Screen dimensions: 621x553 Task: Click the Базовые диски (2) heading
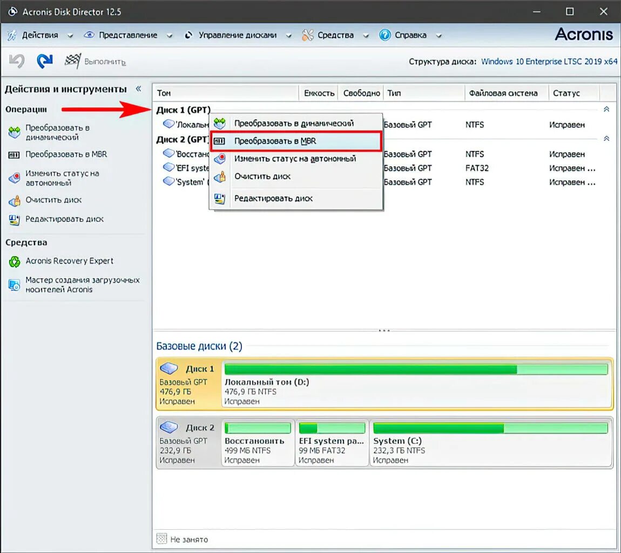tap(199, 346)
